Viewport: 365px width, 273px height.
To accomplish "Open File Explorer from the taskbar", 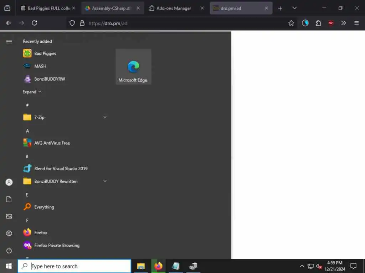I will point(141,266).
